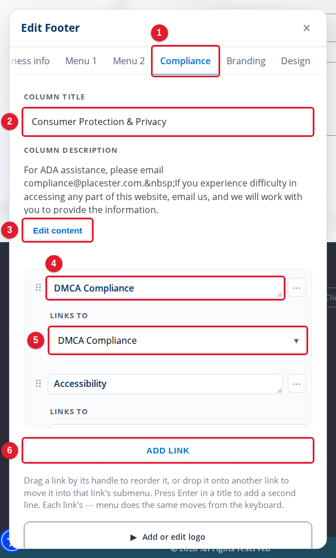Open the partially visible Business info tab
336x558 pixels.
pyautogui.click(x=31, y=61)
